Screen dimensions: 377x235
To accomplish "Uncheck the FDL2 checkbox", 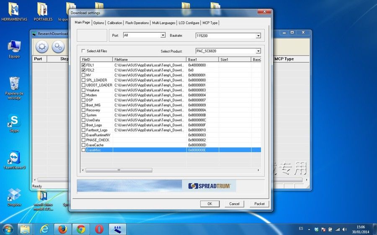I will click(x=83, y=70).
